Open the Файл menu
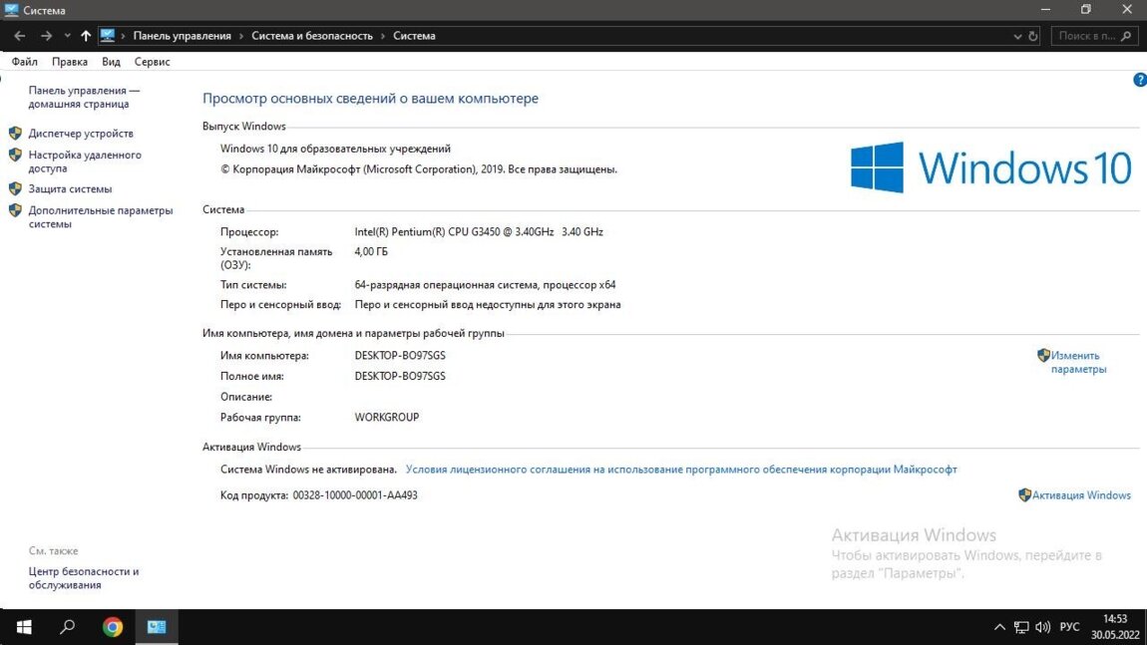1147x645 pixels. (x=25, y=62)
